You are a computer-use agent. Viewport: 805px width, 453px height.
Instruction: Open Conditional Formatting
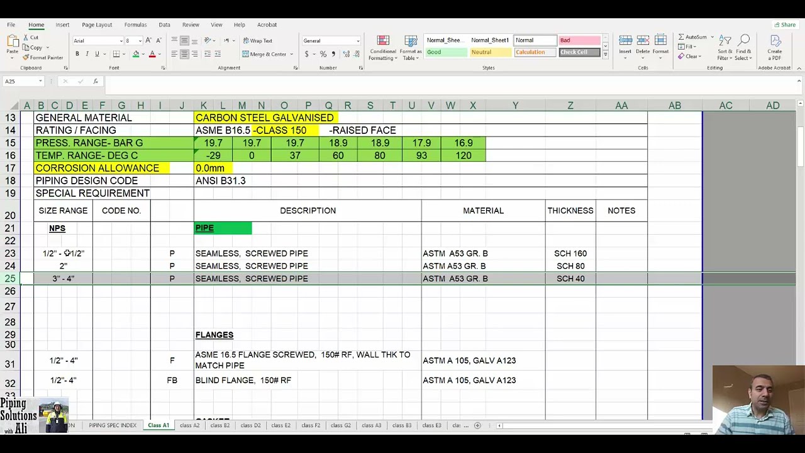[x=383, y=48]
